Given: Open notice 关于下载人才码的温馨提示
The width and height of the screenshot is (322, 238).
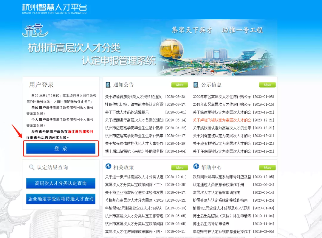Looking at the screenshot, I should tap(127, 112).
